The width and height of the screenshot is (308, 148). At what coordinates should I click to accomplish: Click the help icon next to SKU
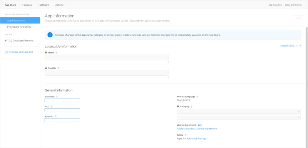52,106
